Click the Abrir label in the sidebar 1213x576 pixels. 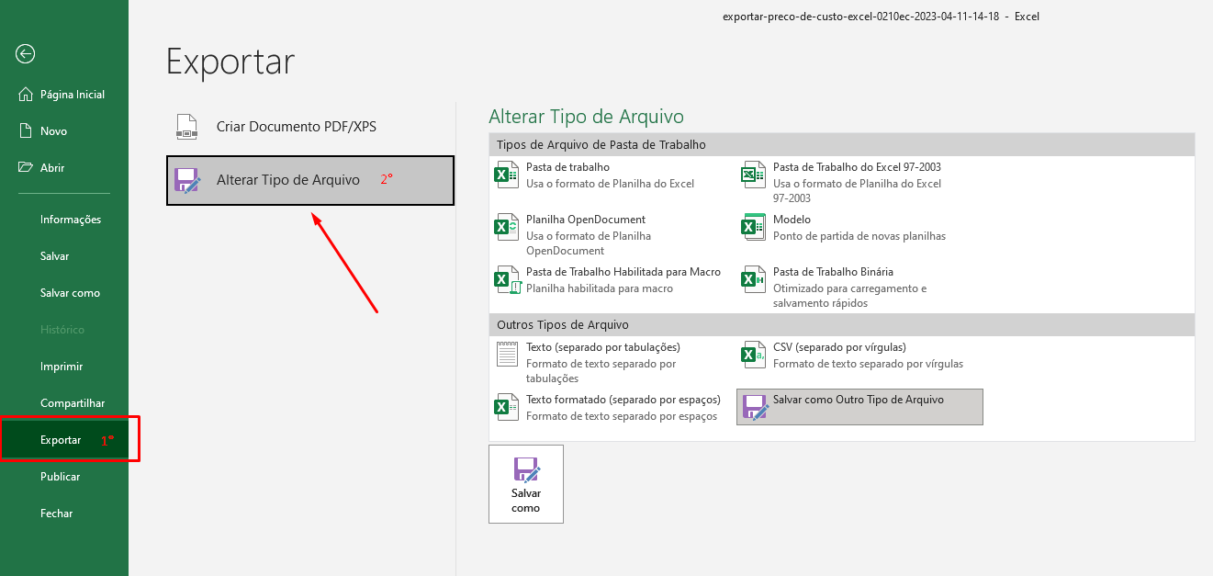pyautogui.click(x=52, y=168)
